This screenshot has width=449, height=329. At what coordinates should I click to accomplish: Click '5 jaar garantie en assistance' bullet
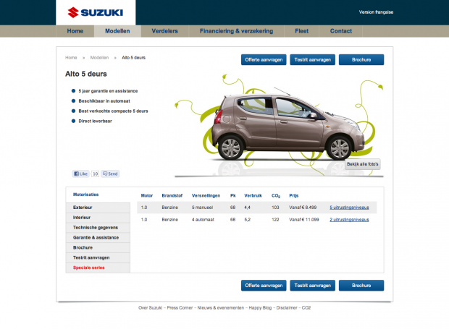(x=108, y=91)
